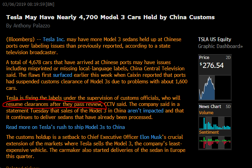Select the TSLA US Equity ticker heading
This screenshot has width=252, height=168.
(x=215, y=39)
